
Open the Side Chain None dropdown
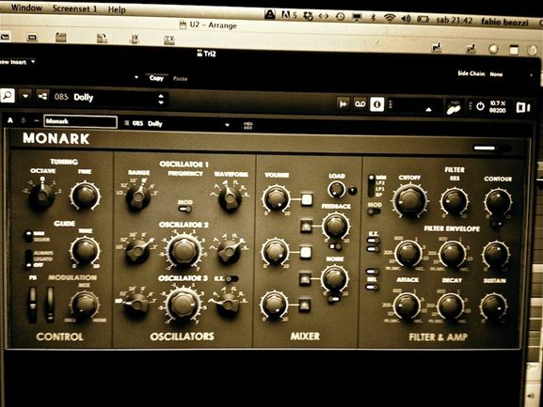point(496,74)
